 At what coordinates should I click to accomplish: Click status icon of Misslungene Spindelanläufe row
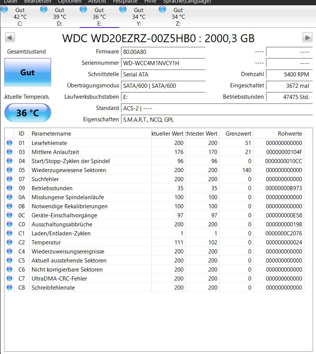click(x=9, y=197)
